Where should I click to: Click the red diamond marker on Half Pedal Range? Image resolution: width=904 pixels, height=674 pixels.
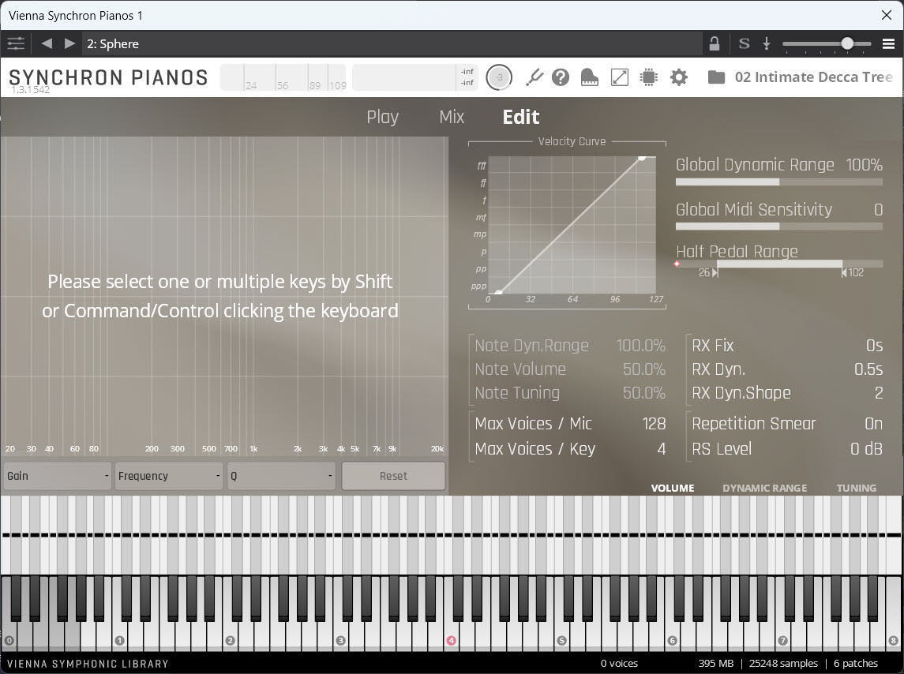677,264
